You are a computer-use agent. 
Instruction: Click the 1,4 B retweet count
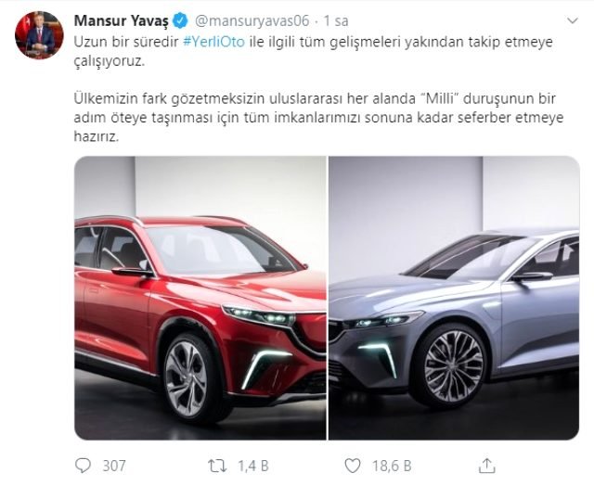(x=253, y=466)
